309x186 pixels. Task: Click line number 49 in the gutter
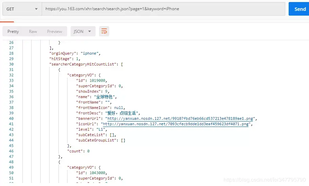click(12, 167)
